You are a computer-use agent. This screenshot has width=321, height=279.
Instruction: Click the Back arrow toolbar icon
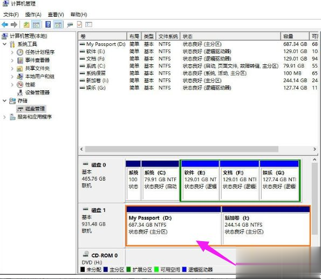point(5,25)
